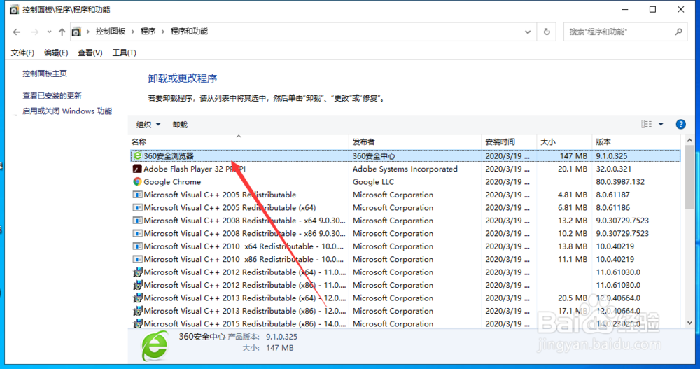Viewport: 700px width, 369px height.
Task: Open the 文件(F) menu
Action: [x=22, y=53]
